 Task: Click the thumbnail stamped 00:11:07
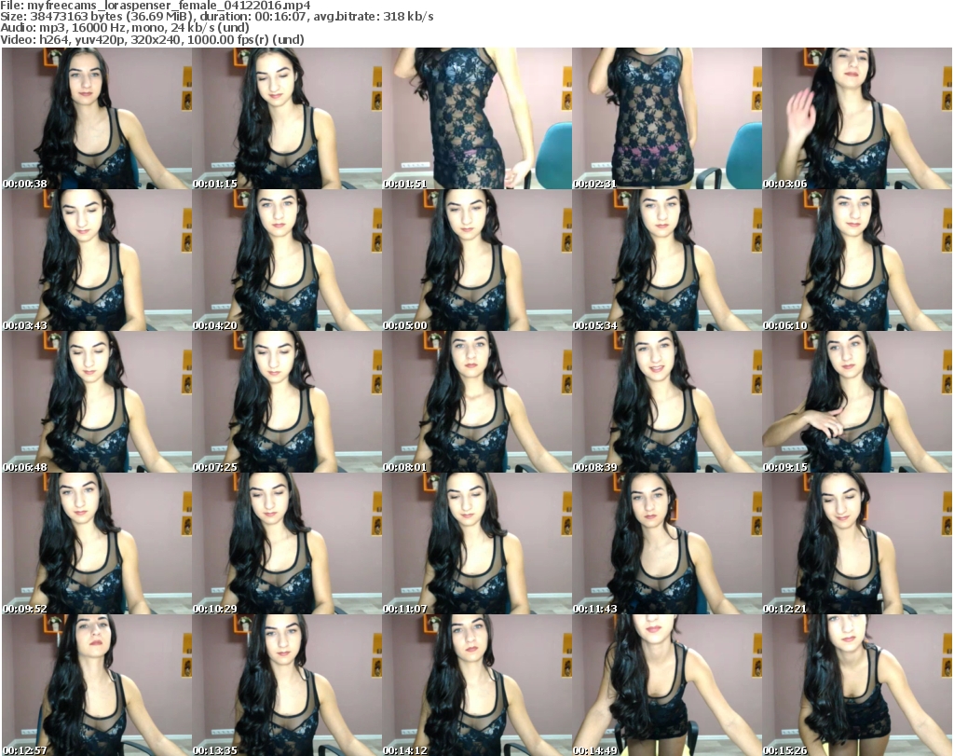coord(476,543)
